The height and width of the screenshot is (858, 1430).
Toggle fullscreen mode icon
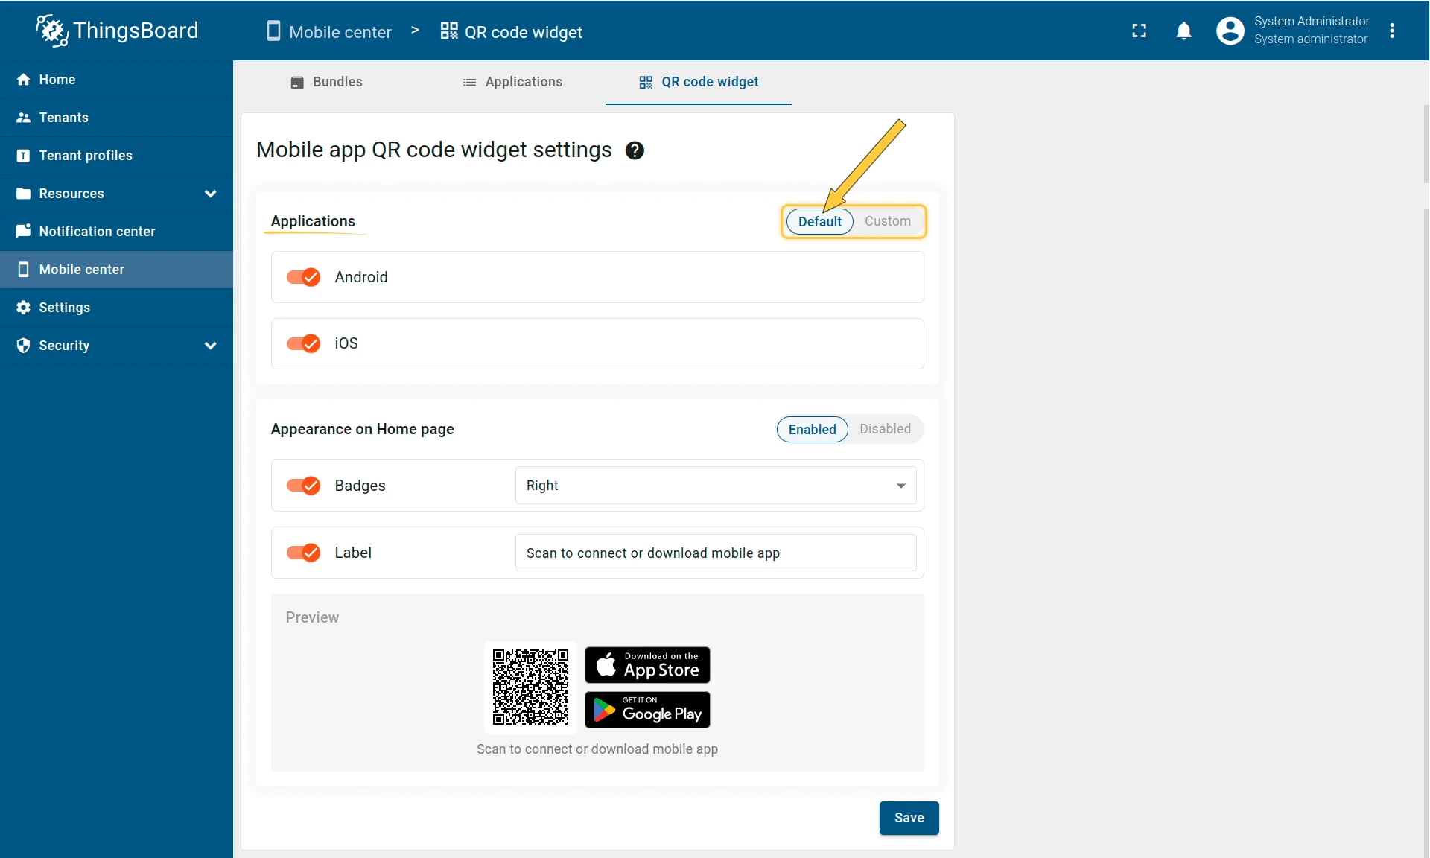click(x=1140, y=31)
